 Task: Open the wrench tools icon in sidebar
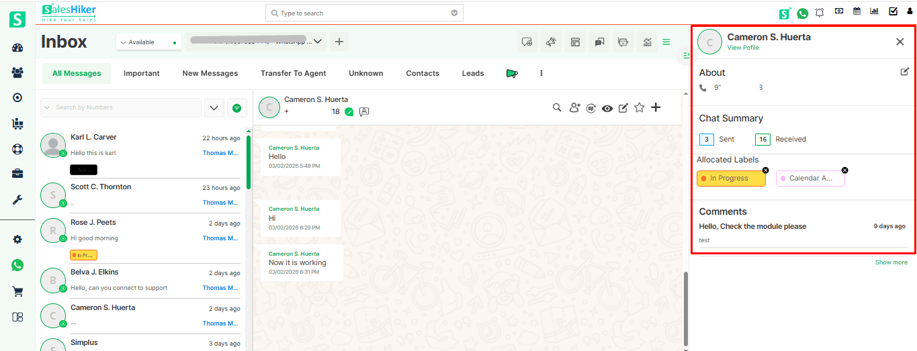pyautogui.click(x=17, y=199)
